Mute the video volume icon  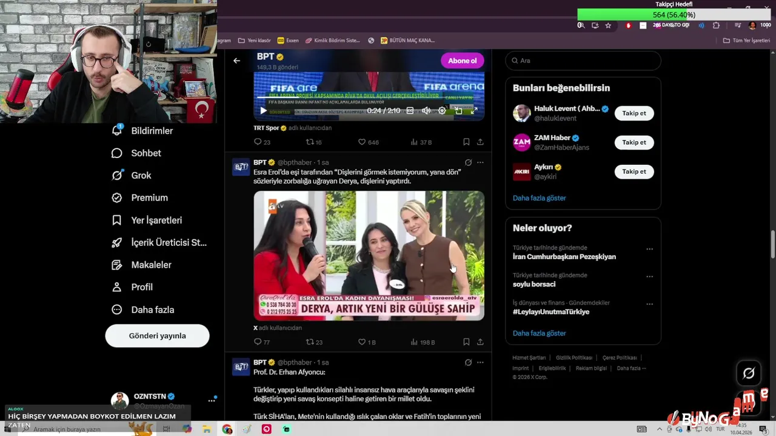click(426, 111)
